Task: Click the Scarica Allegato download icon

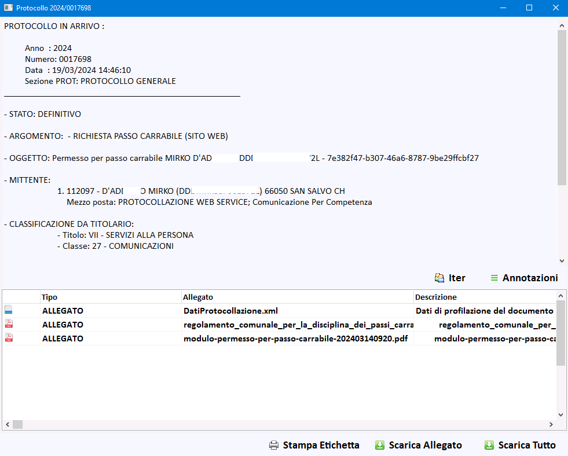Action: 380,445
